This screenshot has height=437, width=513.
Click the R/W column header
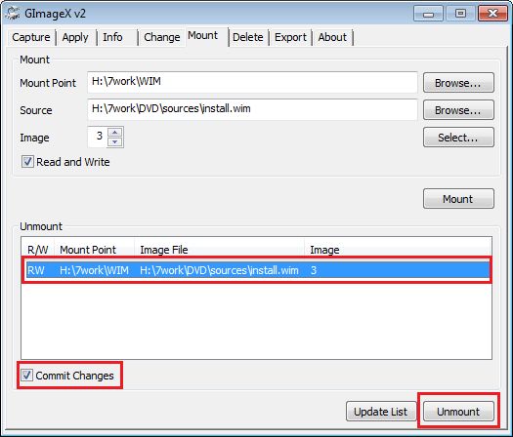[x=38, y=250]
